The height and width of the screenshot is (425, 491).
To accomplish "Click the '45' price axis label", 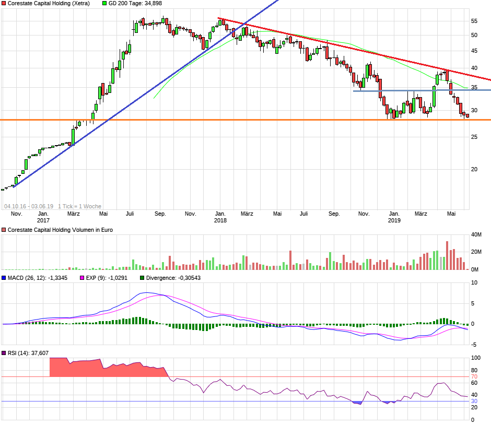I will tap(474, 51).
